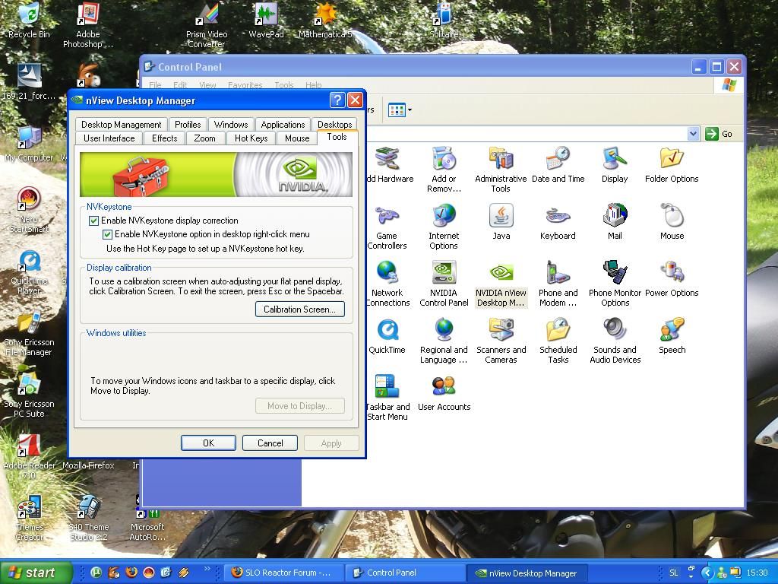Open Administrative Tools in Control Panel
This screenshot has height=584, width=778.
pyautogui.click(x=501, y=170)
